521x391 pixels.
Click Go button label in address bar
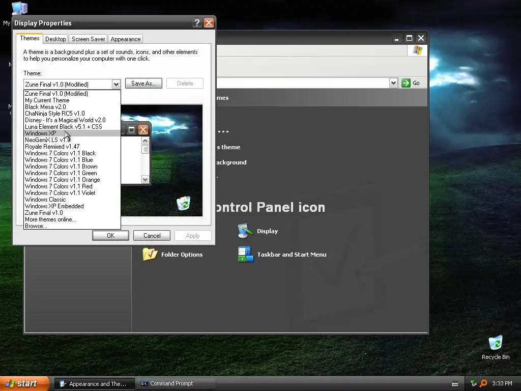click(x=416, y=83)
